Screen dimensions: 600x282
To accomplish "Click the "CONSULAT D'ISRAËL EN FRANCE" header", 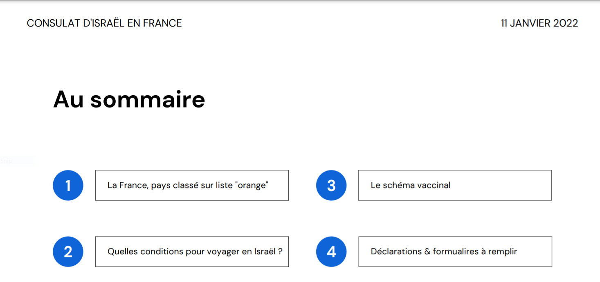I will click(x=104, y=23).
